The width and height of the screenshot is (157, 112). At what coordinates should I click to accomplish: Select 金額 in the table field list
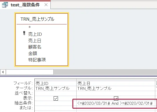[33, 54]
